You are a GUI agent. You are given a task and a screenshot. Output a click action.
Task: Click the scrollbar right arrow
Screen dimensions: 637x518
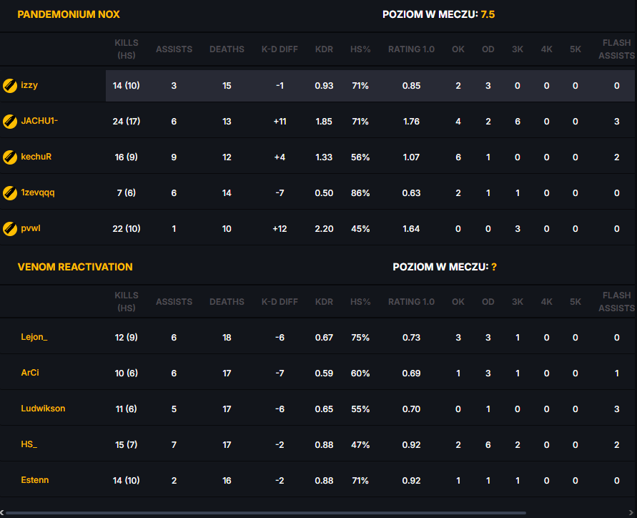631,513
